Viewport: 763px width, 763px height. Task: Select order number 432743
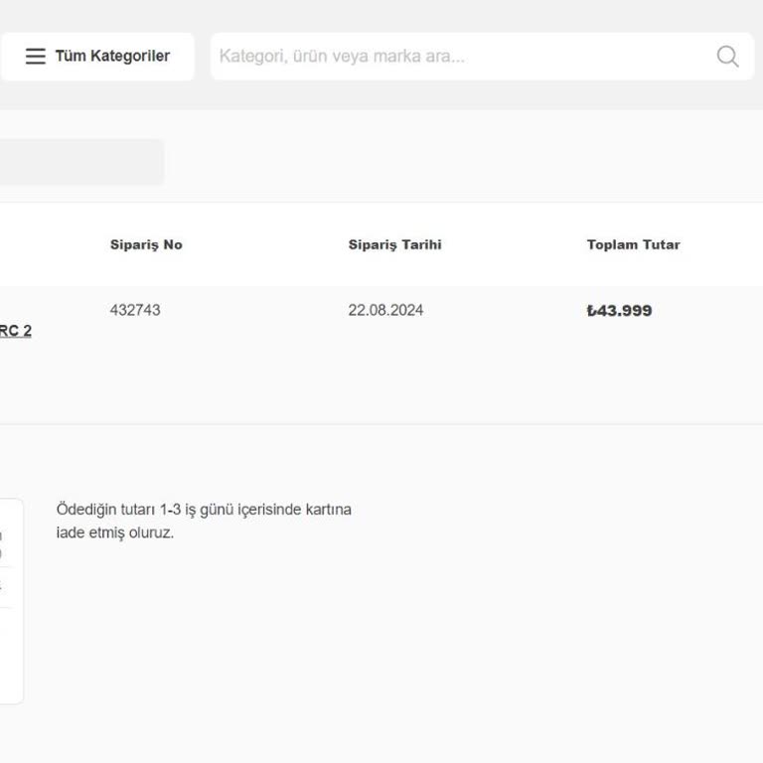[135, 310]
